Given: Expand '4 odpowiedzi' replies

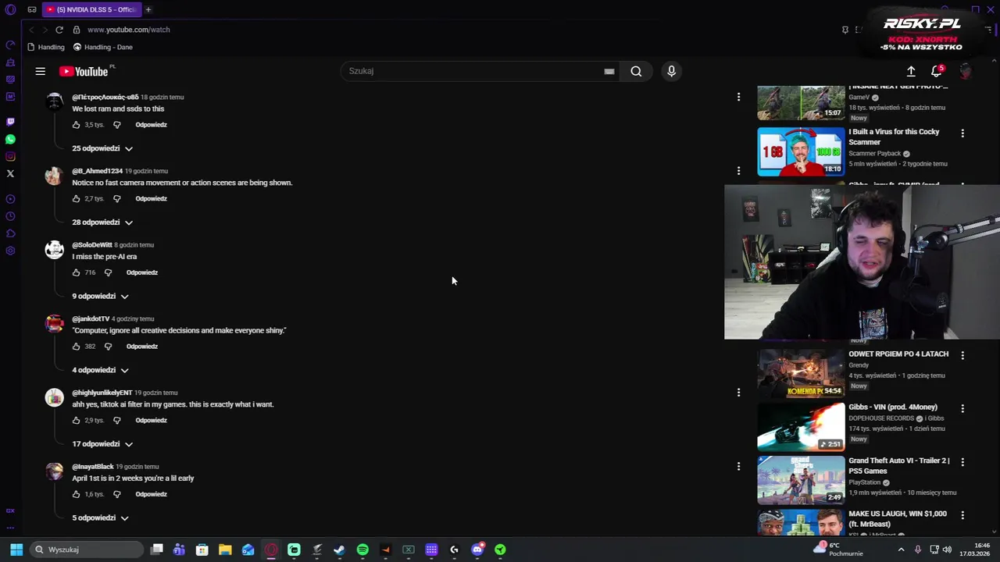Looking at the screenshot, I should coord(100,370).
